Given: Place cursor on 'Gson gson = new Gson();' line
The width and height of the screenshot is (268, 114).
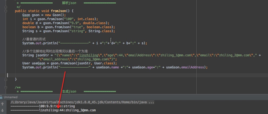Looking at the screenshot, I should point(44,15).
